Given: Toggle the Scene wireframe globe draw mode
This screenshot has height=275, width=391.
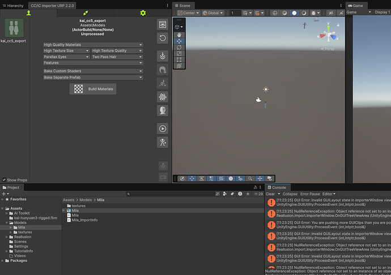Looking at the screenshot, I should (274, 13).
